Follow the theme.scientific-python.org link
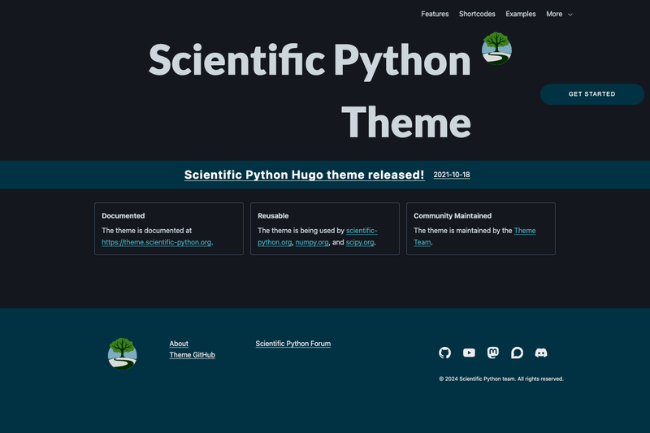Image resolution: width=650 pixels, height=433 pixels. click(156, 242)
